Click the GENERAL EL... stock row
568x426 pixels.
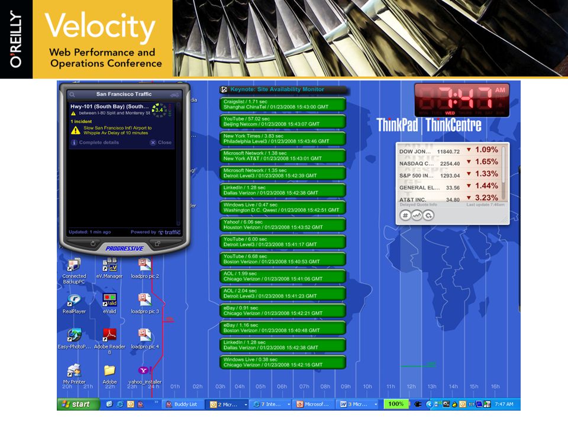pyautogui.click(x=448, y=186)
